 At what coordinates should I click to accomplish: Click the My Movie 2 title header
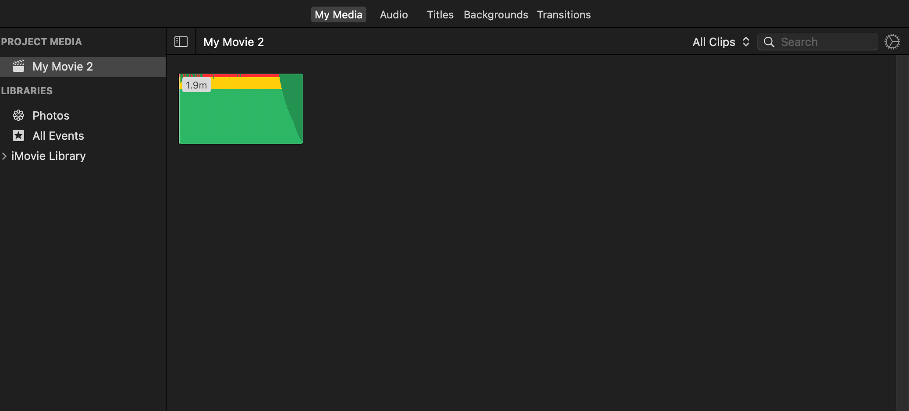pos(233,42)
